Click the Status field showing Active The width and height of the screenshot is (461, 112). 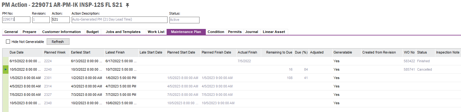(184, 20)
